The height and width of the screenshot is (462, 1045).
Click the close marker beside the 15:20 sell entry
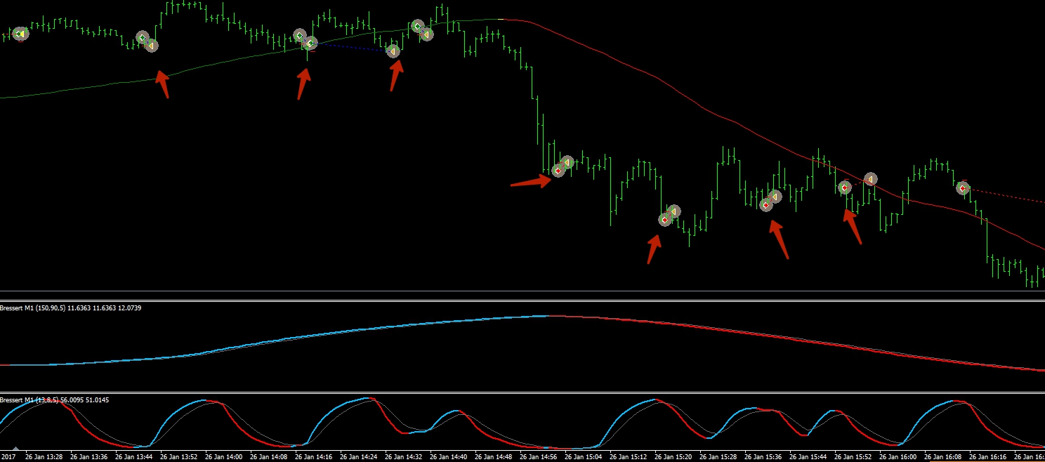(x=674, y=211)
